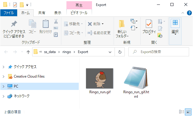Open the 選択 (Select) dropdown

click(175, 31)
